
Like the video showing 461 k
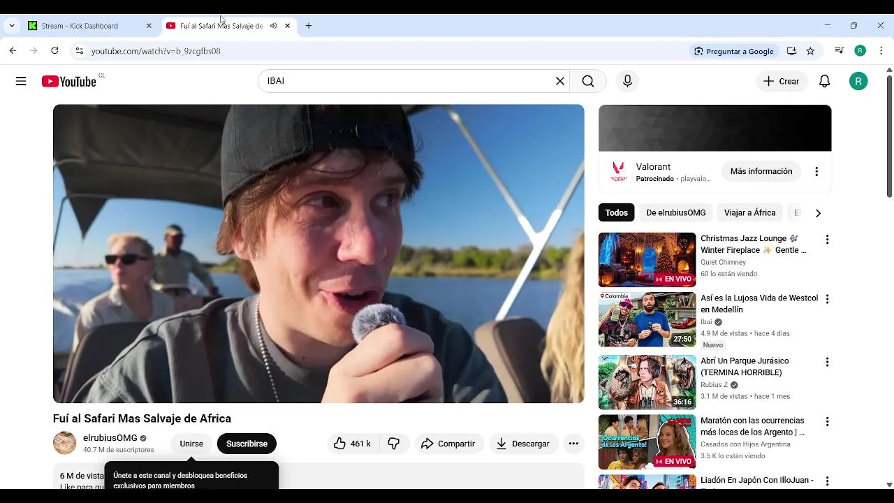(x=353, y=444)
